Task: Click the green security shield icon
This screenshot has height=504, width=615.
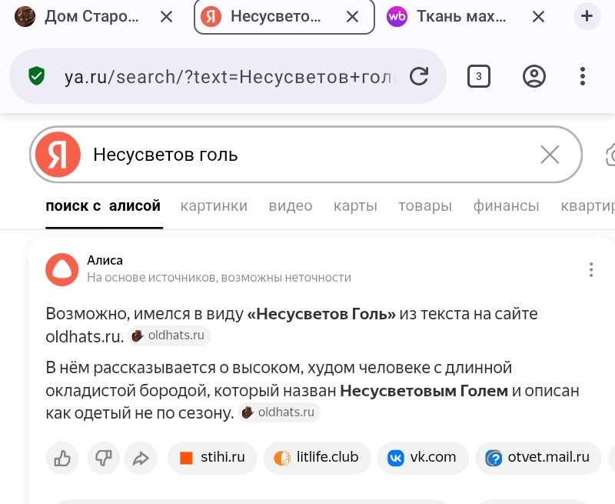Action: pos(36,76)
